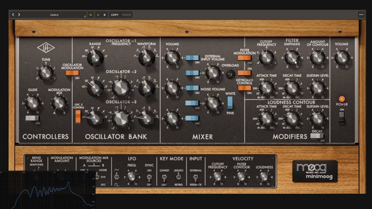Click Oscillator 2 Waveform knob
This screenshot has width=372, height=209.
[x=146, y=88]
